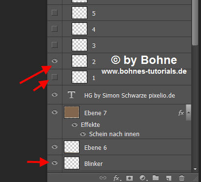Screen dimensions: 201x182
Task: Collapse effects arrow on Ebene 7
Action: pyautogui.click(x=189, y=112)
